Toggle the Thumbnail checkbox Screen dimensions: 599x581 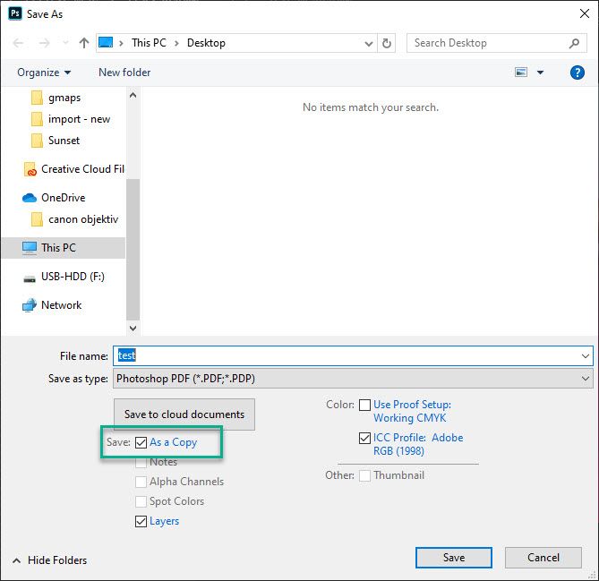[364, 475]
